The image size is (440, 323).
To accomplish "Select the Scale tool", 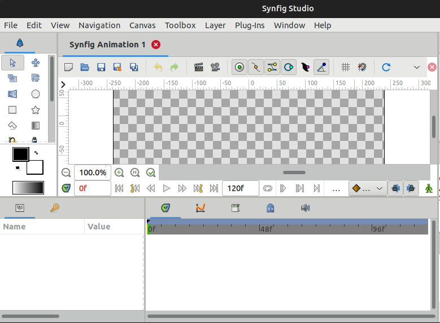I will click(x=12, y=78).
